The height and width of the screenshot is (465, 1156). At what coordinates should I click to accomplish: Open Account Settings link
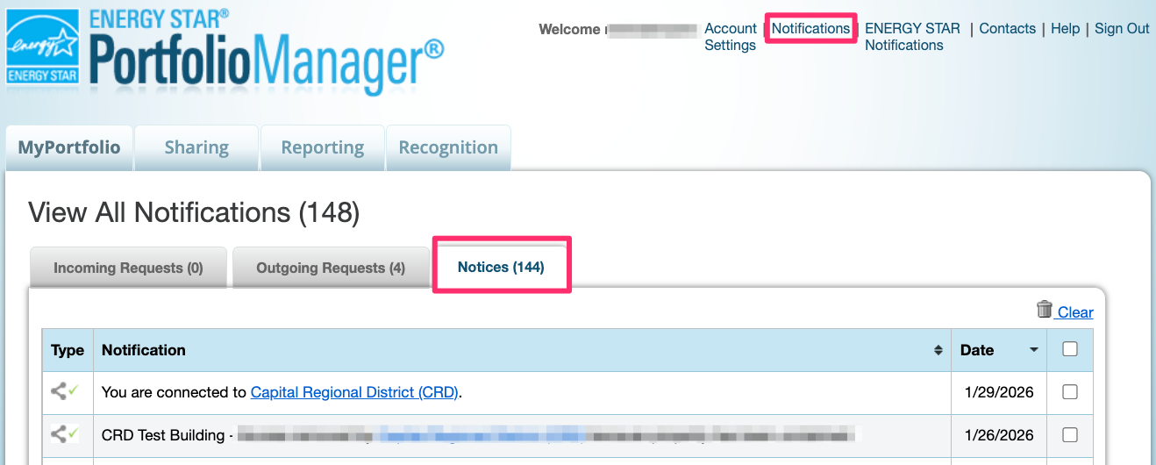click(x=730, y=37)
